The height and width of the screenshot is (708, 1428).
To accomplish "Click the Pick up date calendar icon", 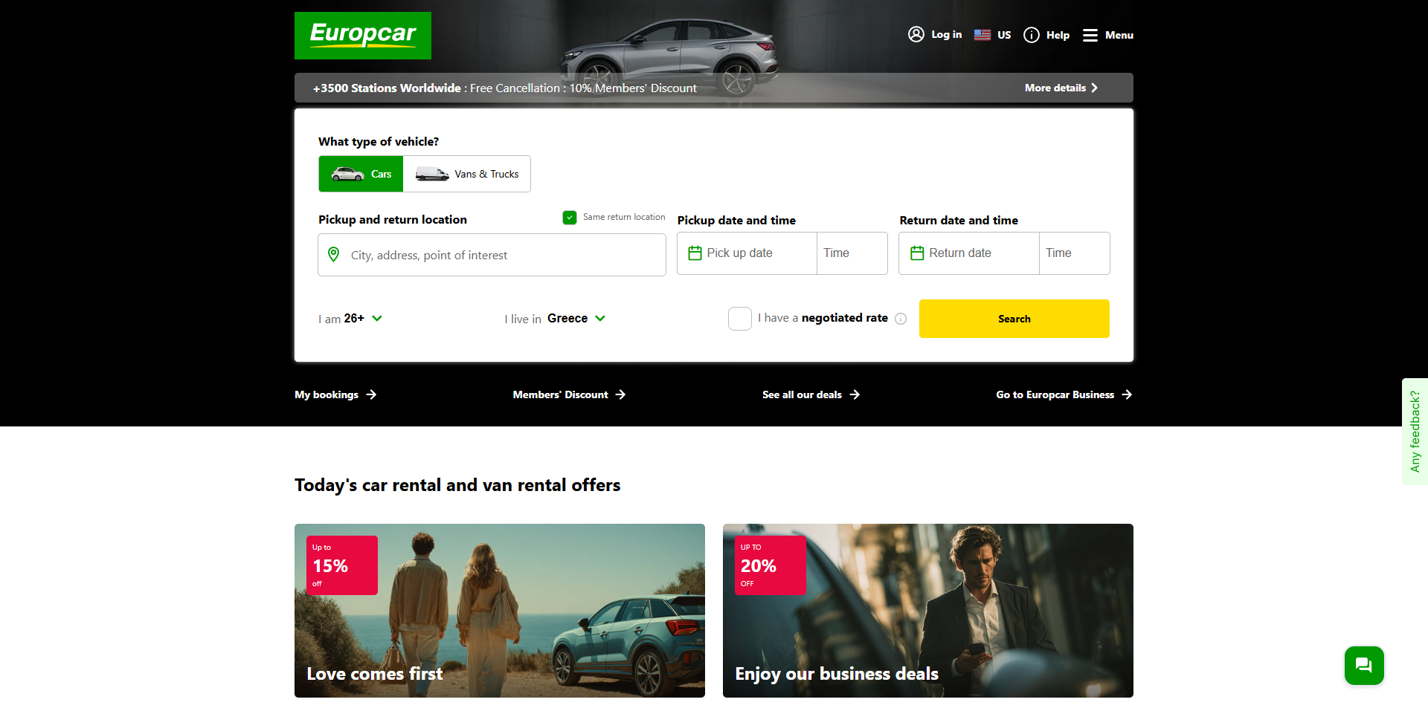I will pyautogui.click(x=695, y=253).
